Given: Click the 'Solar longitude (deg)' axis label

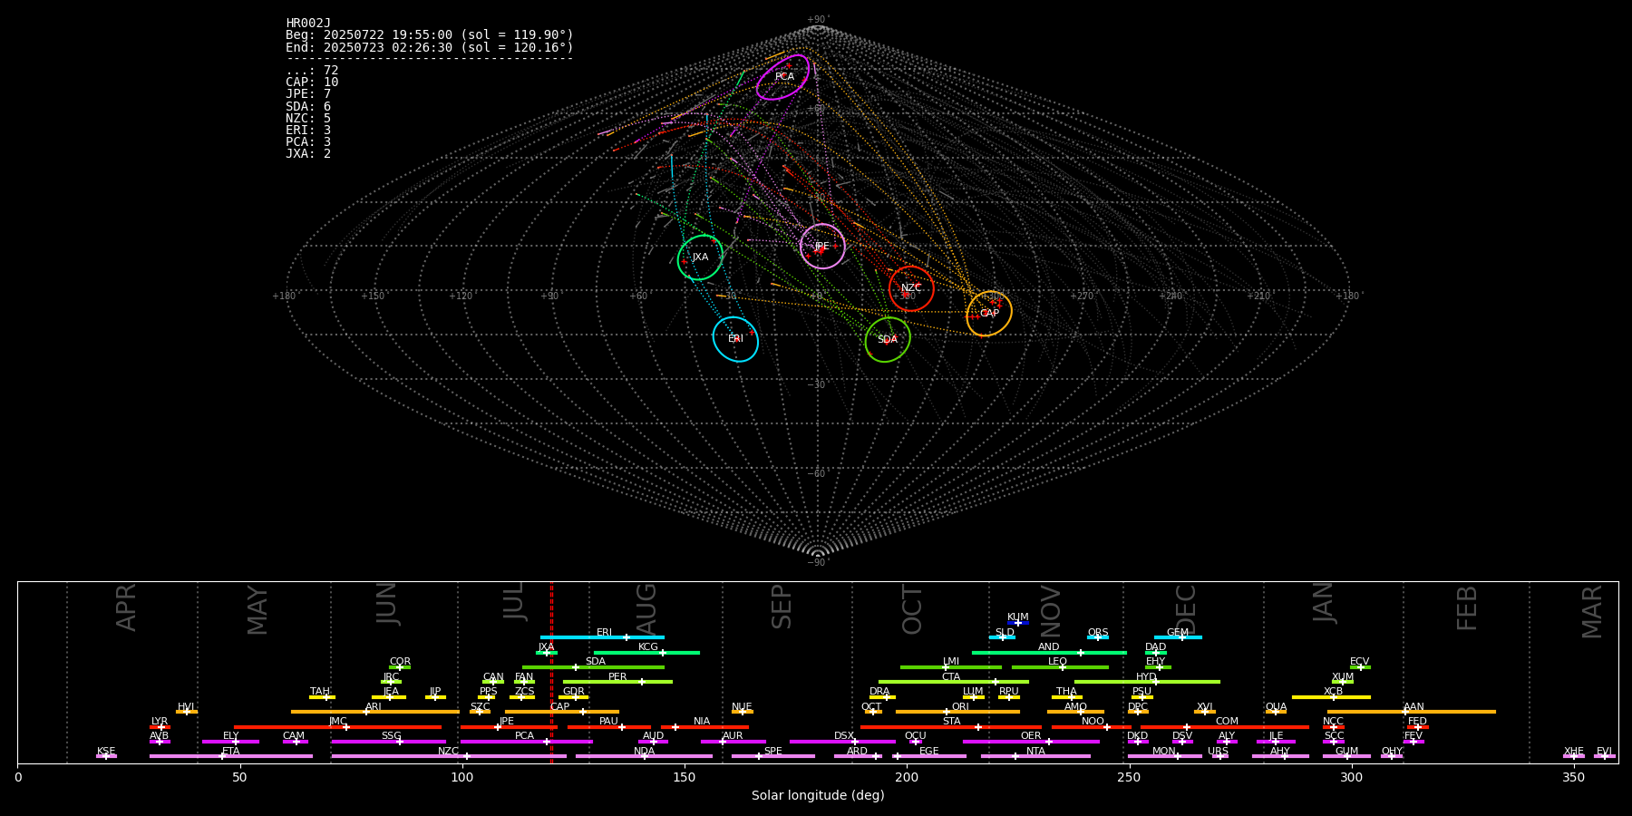Looking at the screenshot, I should point(818,795).
